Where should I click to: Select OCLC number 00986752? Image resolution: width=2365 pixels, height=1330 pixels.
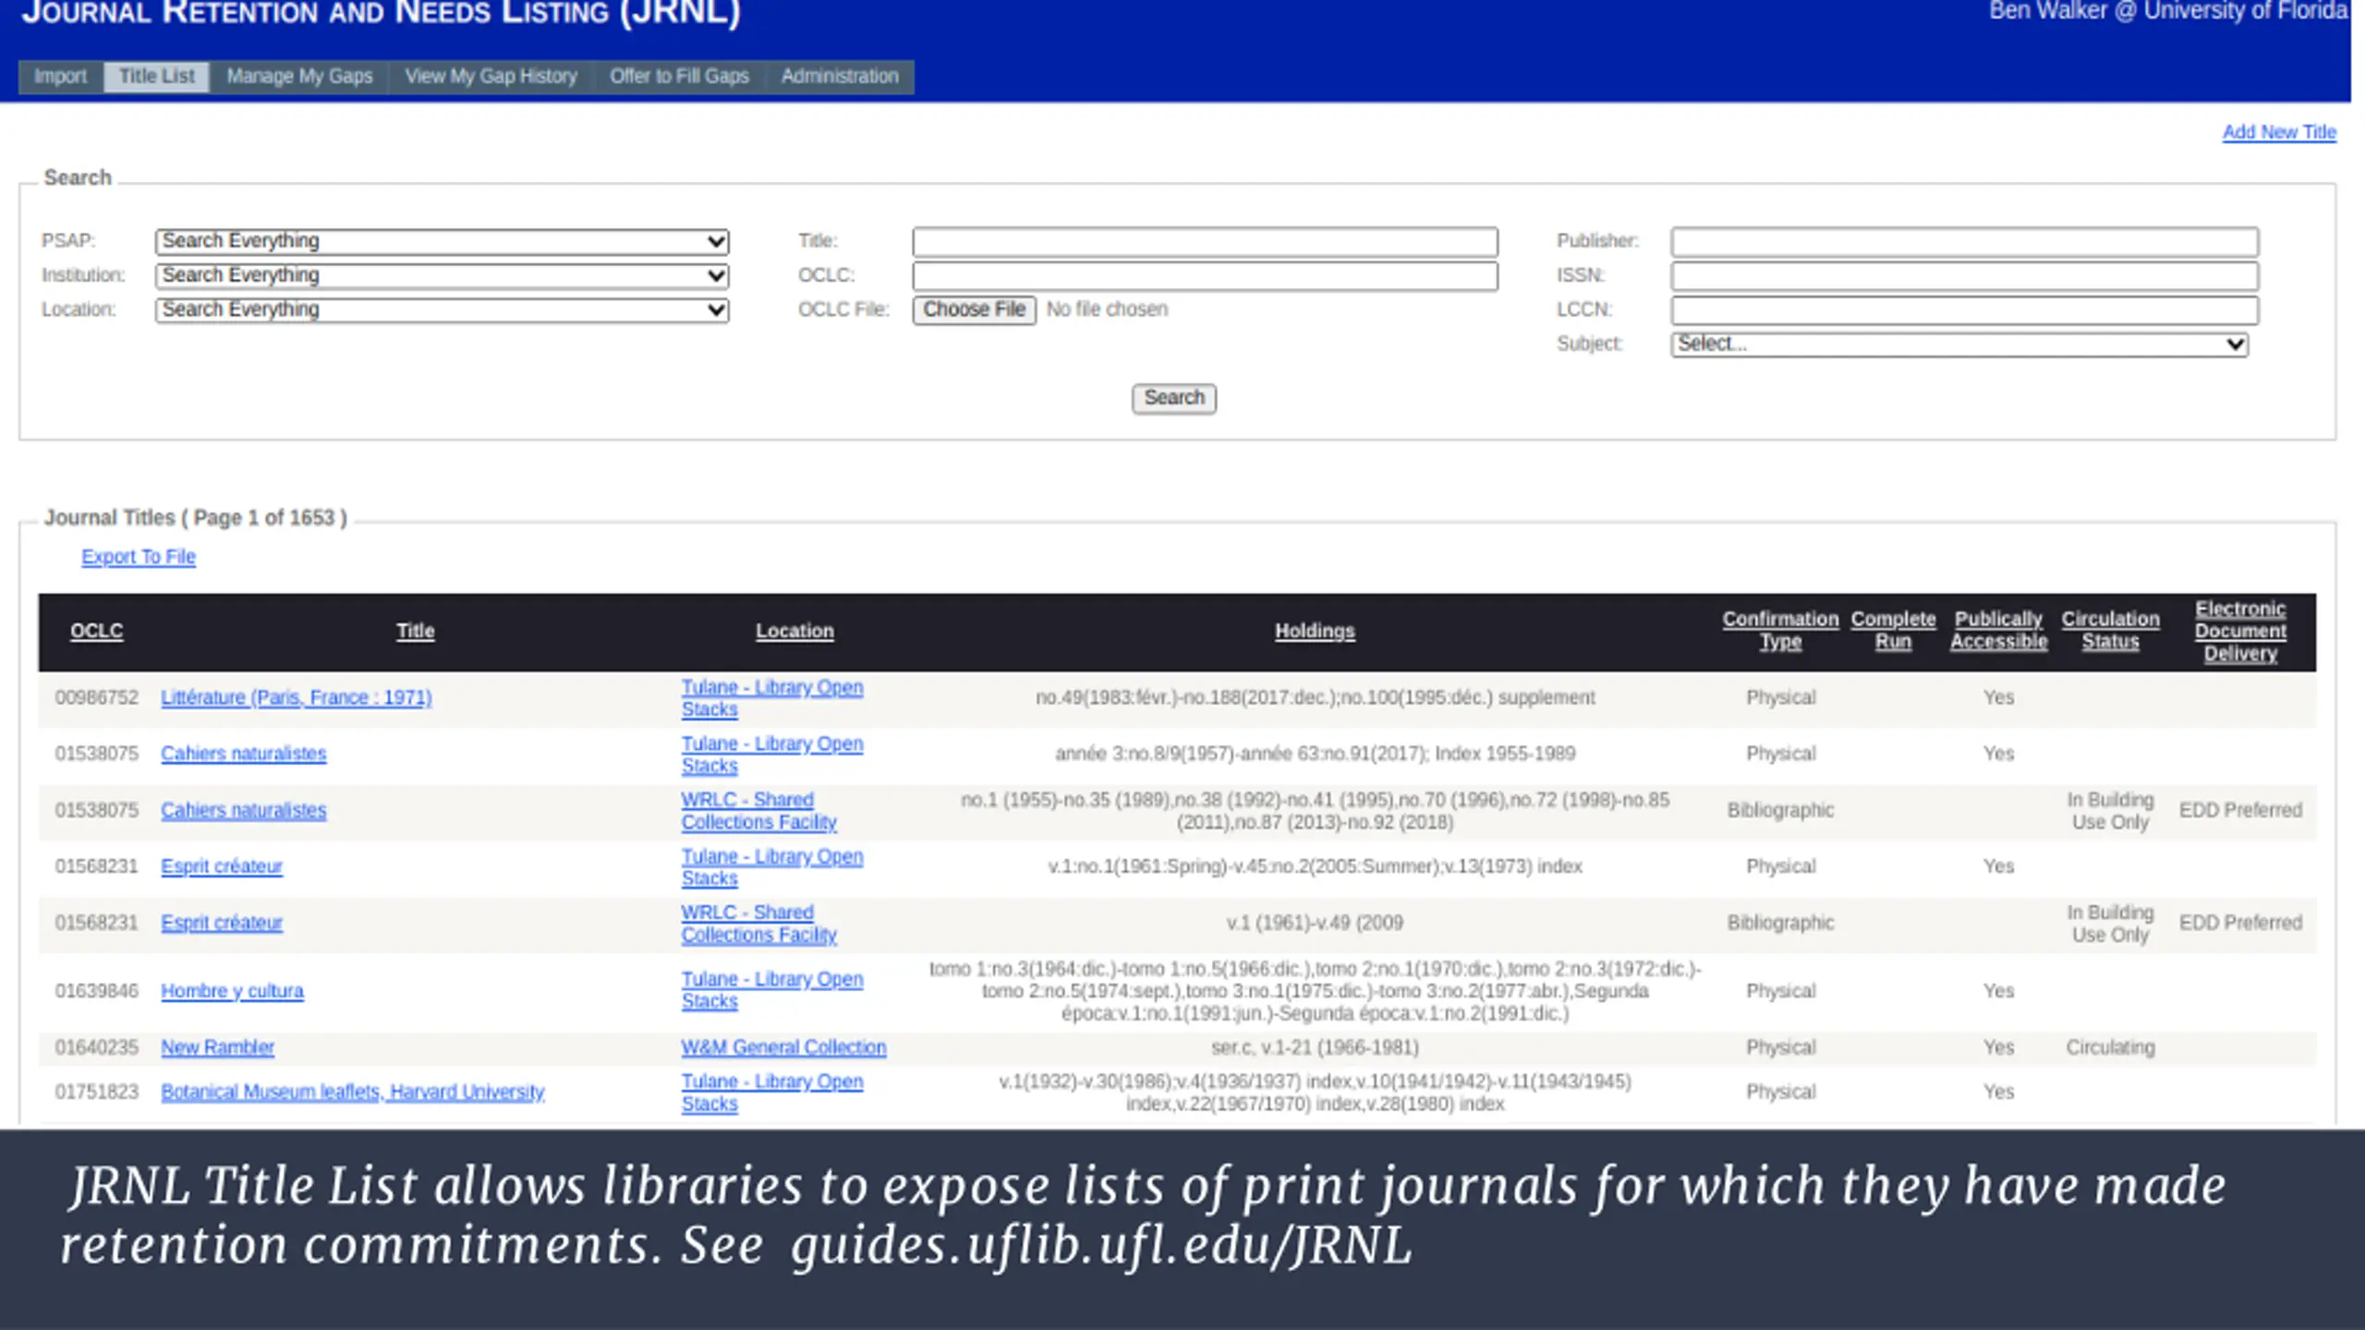click(x=96, y=698)
